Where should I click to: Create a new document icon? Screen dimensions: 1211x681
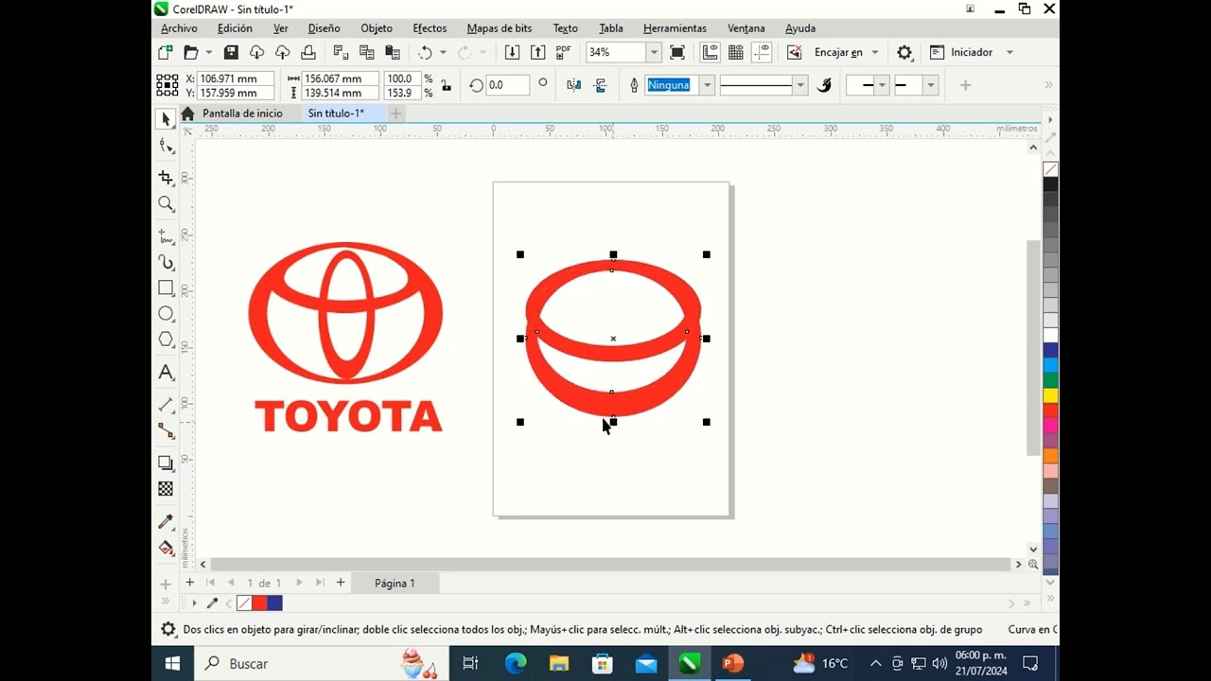(166, 53)
